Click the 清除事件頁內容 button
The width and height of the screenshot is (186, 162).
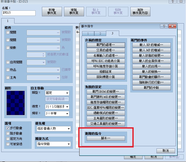[x=140, y=11]
